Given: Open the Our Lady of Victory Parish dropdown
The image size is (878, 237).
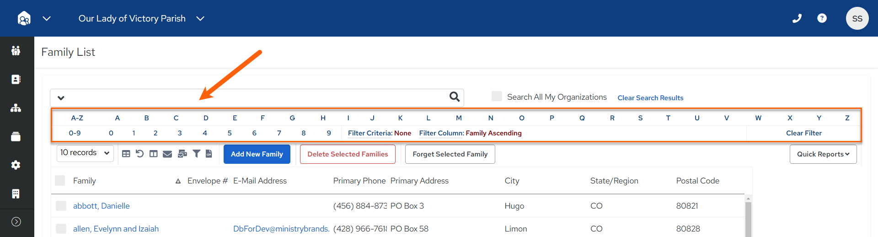Looking at the screenshot, I should [x=141, y=18].
